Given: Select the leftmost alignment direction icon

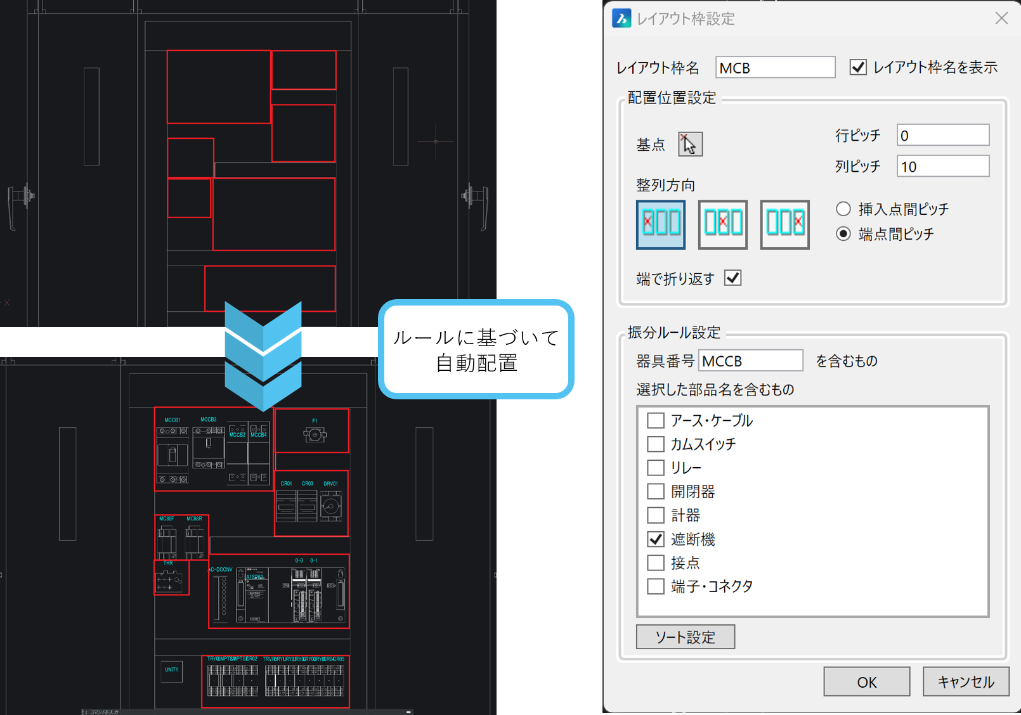Looking at the screenshot, I should coord(660,224).
